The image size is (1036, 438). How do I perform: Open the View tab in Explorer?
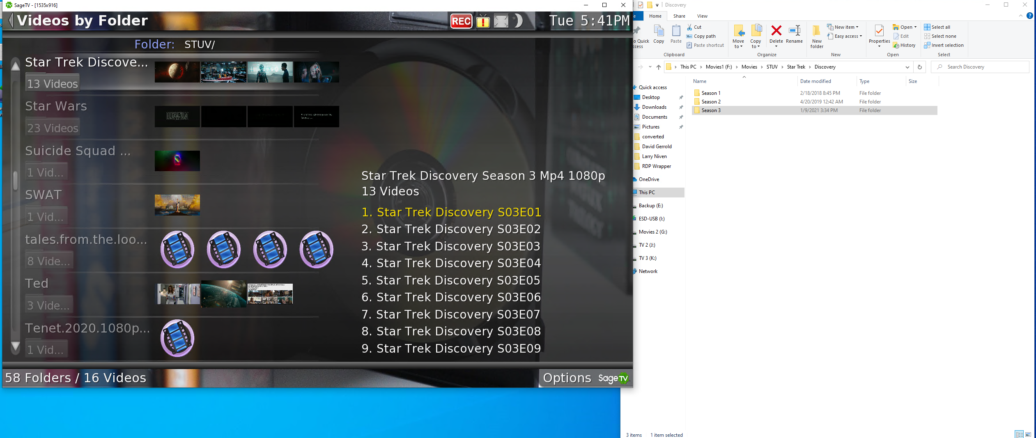702,16
